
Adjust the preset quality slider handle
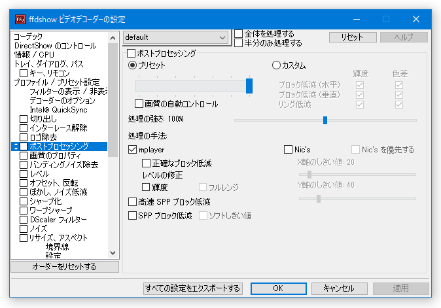click(249, 86)
